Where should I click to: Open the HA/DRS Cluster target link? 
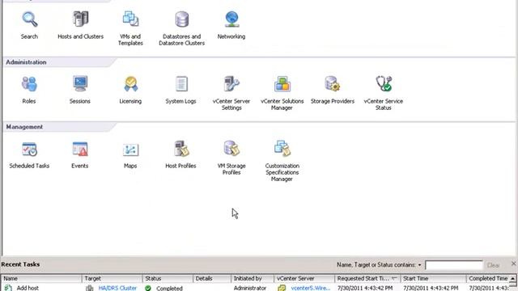point(117,288)
